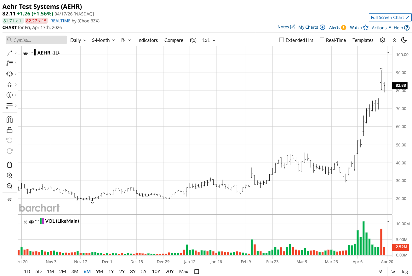Viewport: 412px width, 276px height.
Task: Open the calendar date range picker
Action: tap(197, 271)
